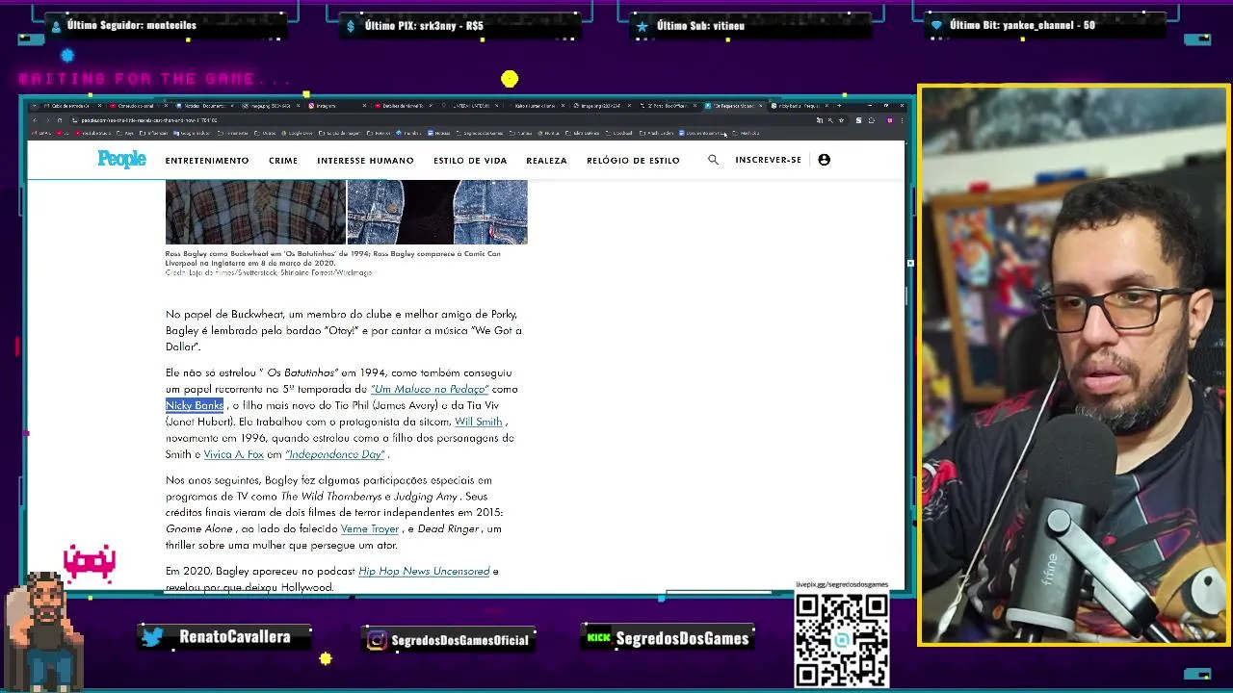Bookmark this page with the star icon
Screen dimensions: 1233x693
pyautogui.click(x=841, y=120)
